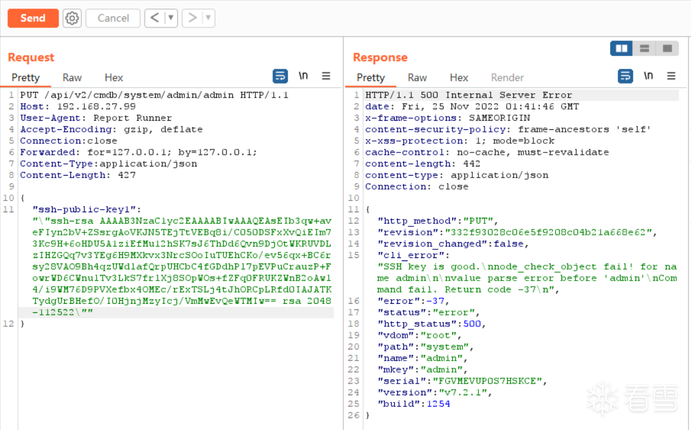The width and height of the screenshot is (691, 430).
Task: Open the Raw tab in Request
Action: pos(72,77)
